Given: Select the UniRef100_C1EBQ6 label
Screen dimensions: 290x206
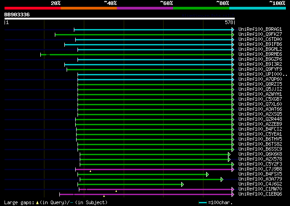Looking at the screenshot, I should (x=260, y=194).
